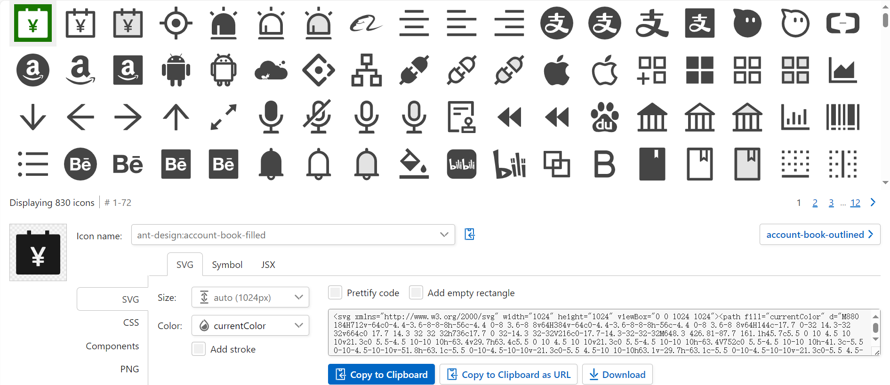Click the filled Apple logo icon
890x385 pixels.
(557, 70)
